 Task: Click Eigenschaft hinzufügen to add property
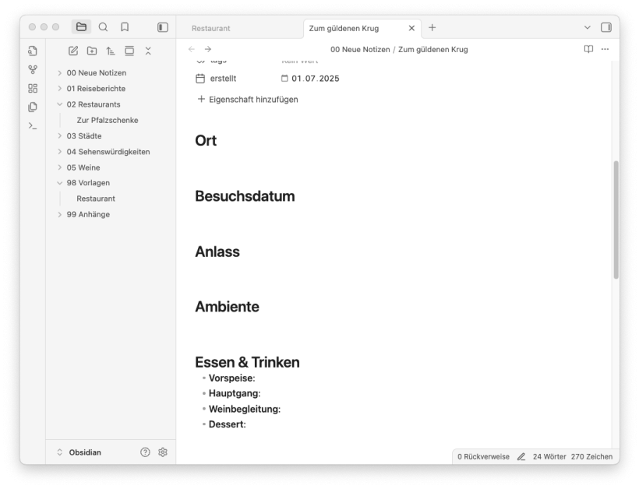click(x=248, y=99)
